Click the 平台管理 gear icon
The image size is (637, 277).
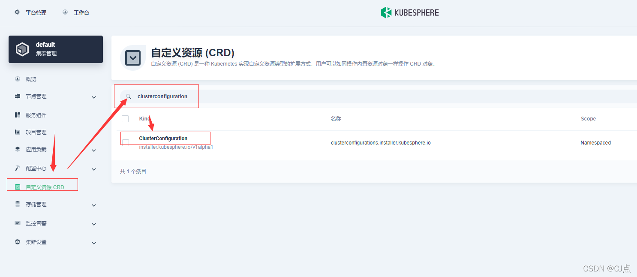pos(17,12)
